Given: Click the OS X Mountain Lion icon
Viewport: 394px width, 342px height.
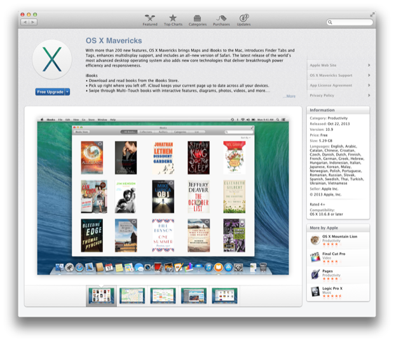Looking at the screenshot, I should pyautogui.click(x=315, y=240).
